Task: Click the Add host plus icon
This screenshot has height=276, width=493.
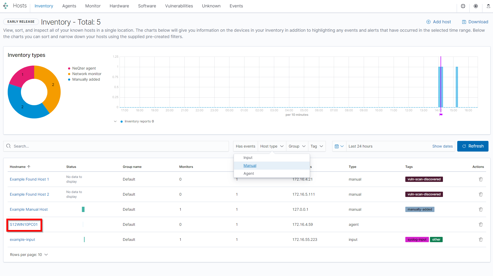Action: coord(428,22)
